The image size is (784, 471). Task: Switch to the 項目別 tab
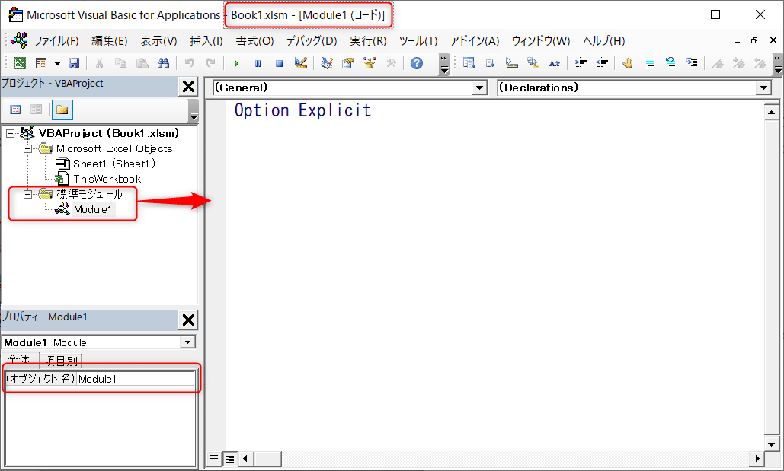60,361
